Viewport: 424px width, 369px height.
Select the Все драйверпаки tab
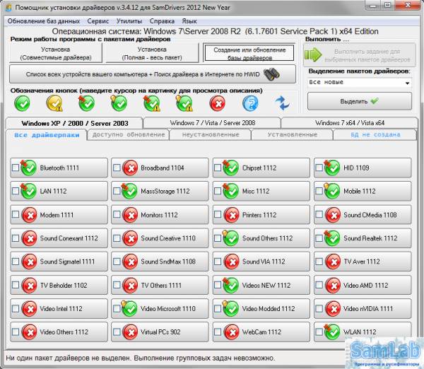(47, 135)
